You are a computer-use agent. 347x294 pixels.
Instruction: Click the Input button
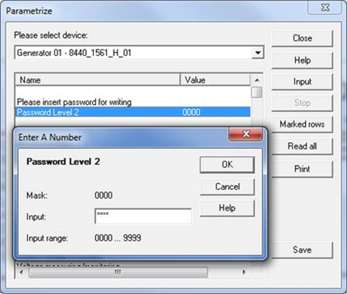[302, 81]
